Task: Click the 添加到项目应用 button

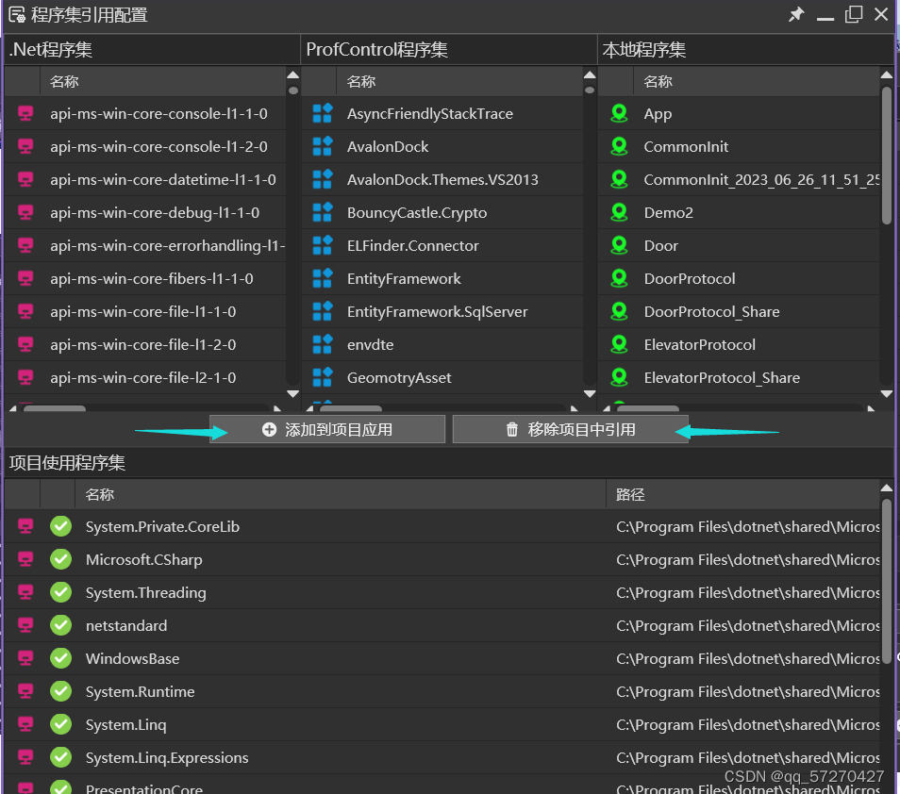Action: click(x=326, y=429)
